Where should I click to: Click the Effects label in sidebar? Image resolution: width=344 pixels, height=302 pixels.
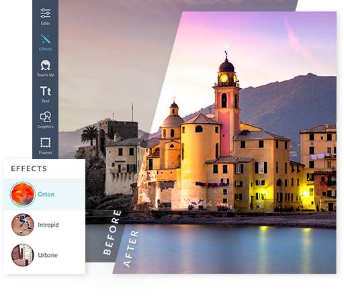pyautogui.click(x=46, y=49)
